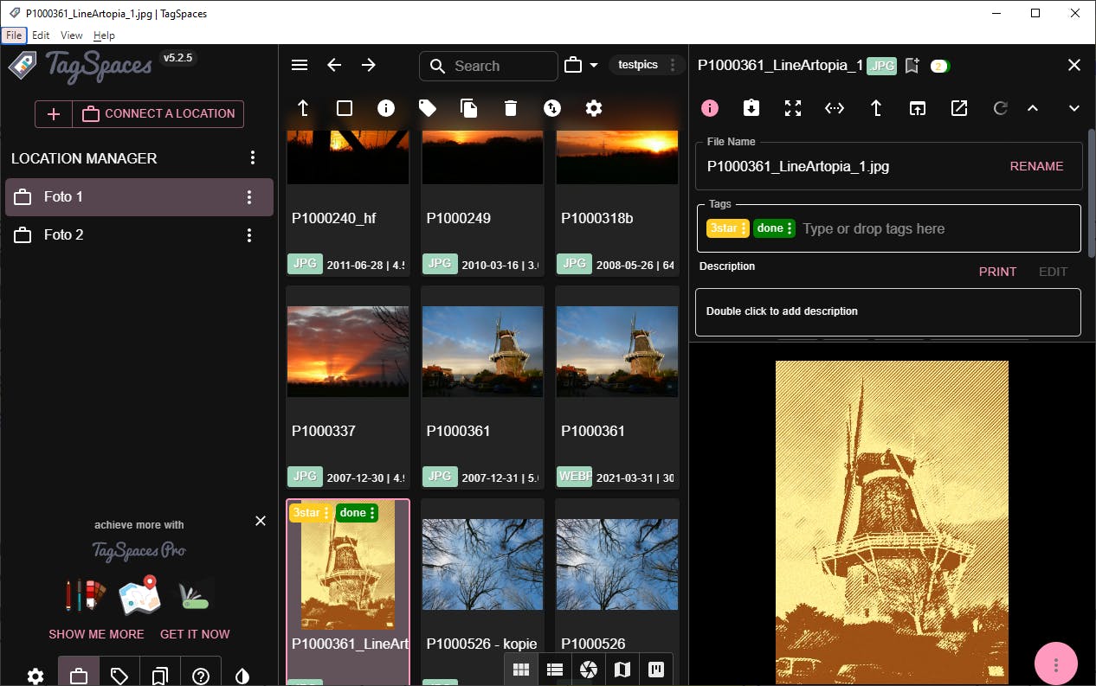This screenshot has height=686, width=1096.
Task: Select the Foto 1 location
Action: pos(139,197)
